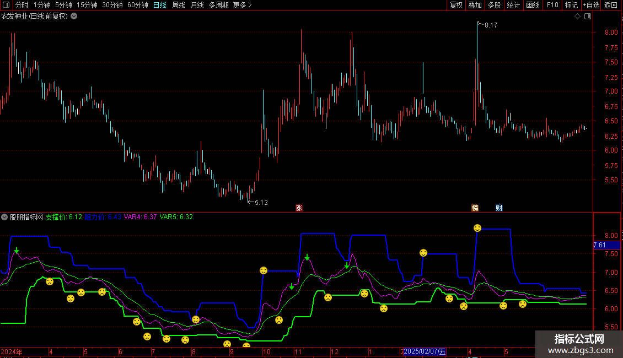Open the 复权 adjustment menu
The image size is (623, 358).
[456, 5]
